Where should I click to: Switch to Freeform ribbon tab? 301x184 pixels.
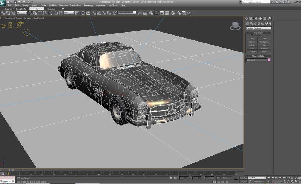pos(36,9)
